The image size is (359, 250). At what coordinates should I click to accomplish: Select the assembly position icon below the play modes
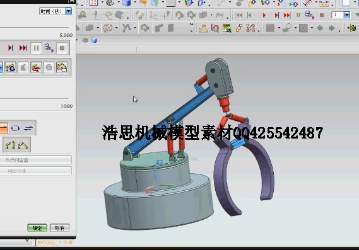23,145
